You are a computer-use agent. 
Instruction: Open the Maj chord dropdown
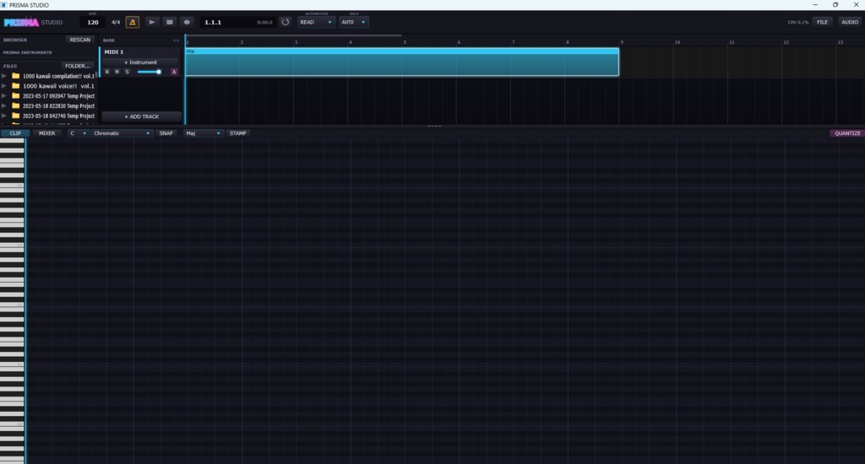click(203, 133)
